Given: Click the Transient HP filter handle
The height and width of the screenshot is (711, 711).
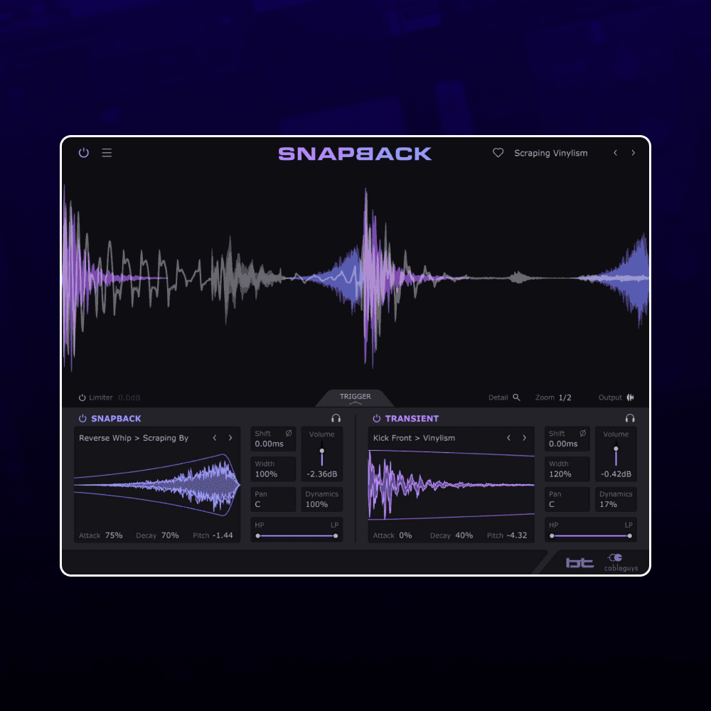Looking at the screenshot, I should click(x=552, y=536).
